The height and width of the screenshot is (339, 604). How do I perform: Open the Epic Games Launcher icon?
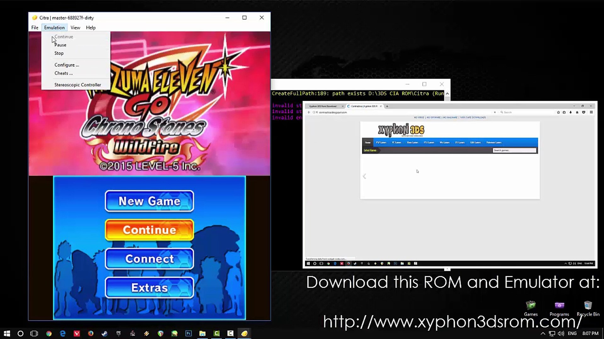[x=119, y=333]
